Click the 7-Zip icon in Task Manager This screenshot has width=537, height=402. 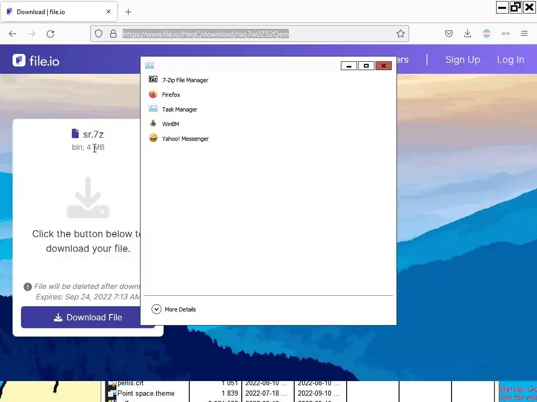(153, 80)
